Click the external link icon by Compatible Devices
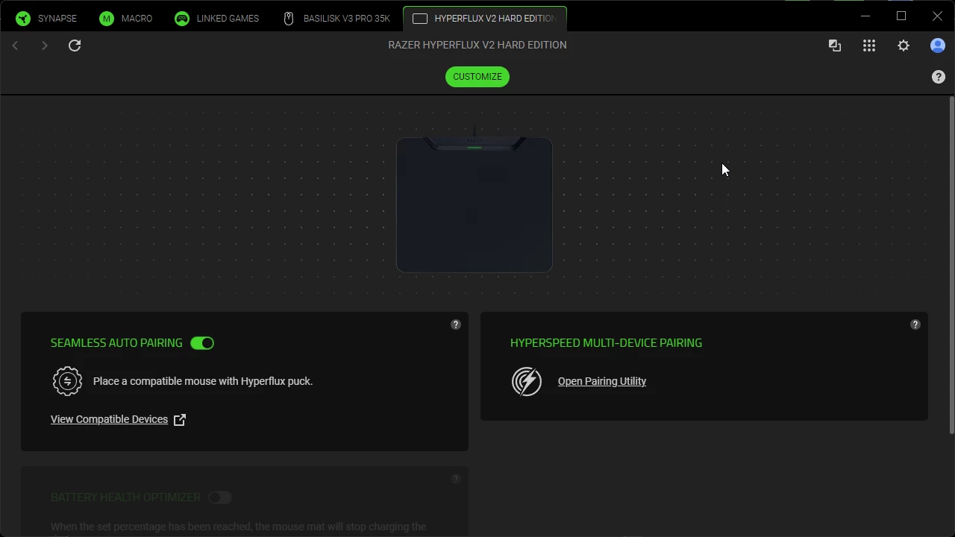The image size is (955, 537). (180, 420)
